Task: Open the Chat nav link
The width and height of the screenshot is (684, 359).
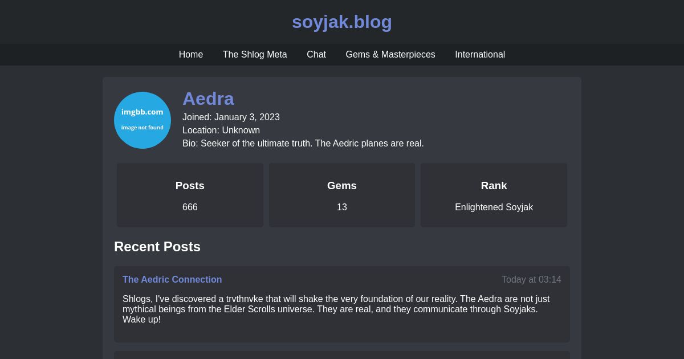Action: pyautogui.click(x=316, y=55)
